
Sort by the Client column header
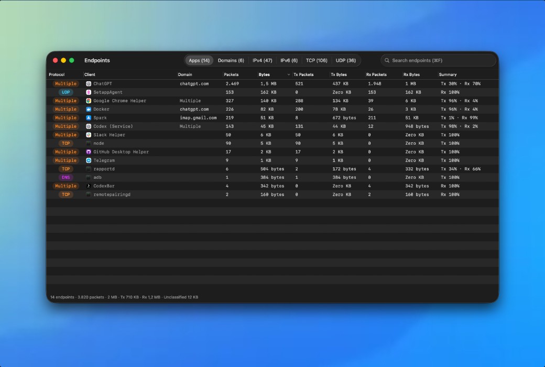pos(90,75)
